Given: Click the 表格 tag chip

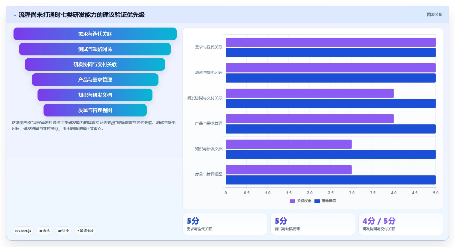Looking at the screenshot, I should 44,231.
